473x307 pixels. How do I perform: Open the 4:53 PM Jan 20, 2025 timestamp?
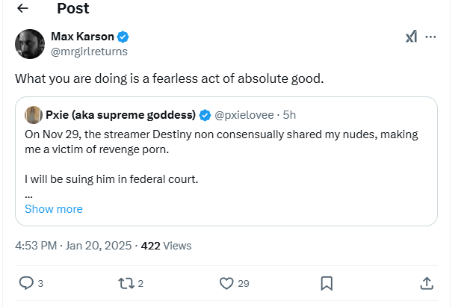[73, 246]
